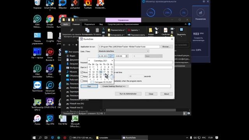Click the About button
Screen dimensions: 249x140
[x=167, y=94]
